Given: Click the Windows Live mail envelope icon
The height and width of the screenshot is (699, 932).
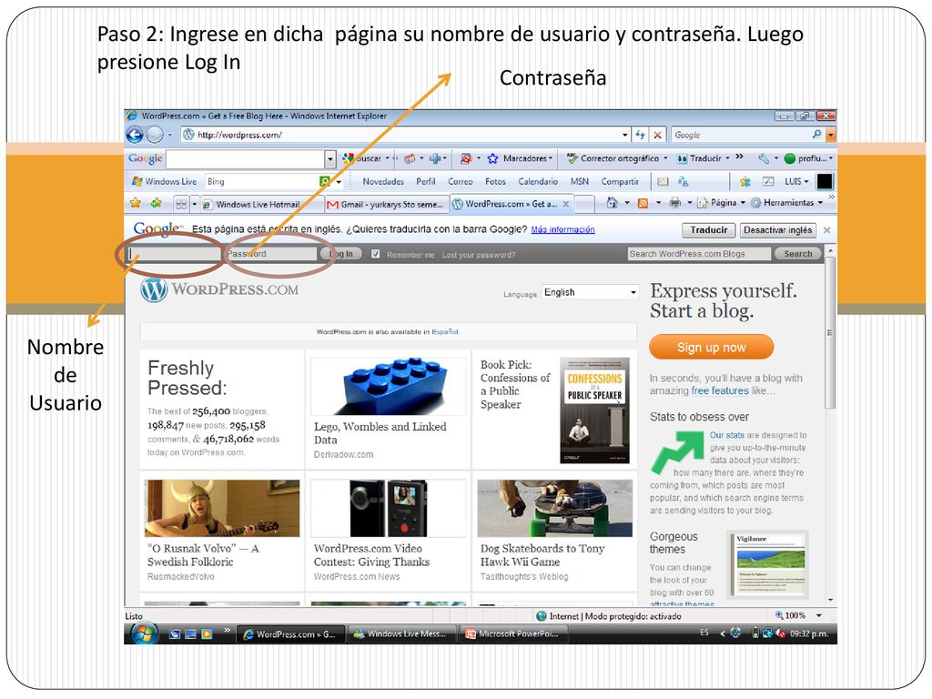Looking at the screenshot, I should tap(663, 181).
